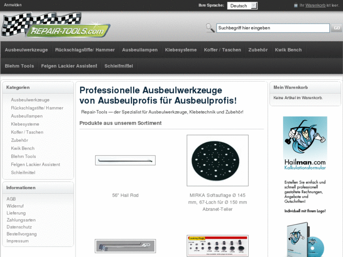Screen dimensions: 343x257
Task: Open the Datenschutz information link
Action: [x=19, y=227]
